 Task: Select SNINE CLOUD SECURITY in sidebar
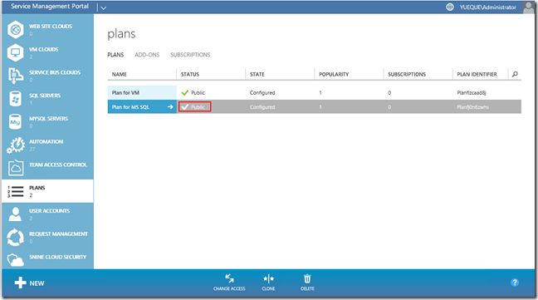pyautogui.click(x=57, y=257)
